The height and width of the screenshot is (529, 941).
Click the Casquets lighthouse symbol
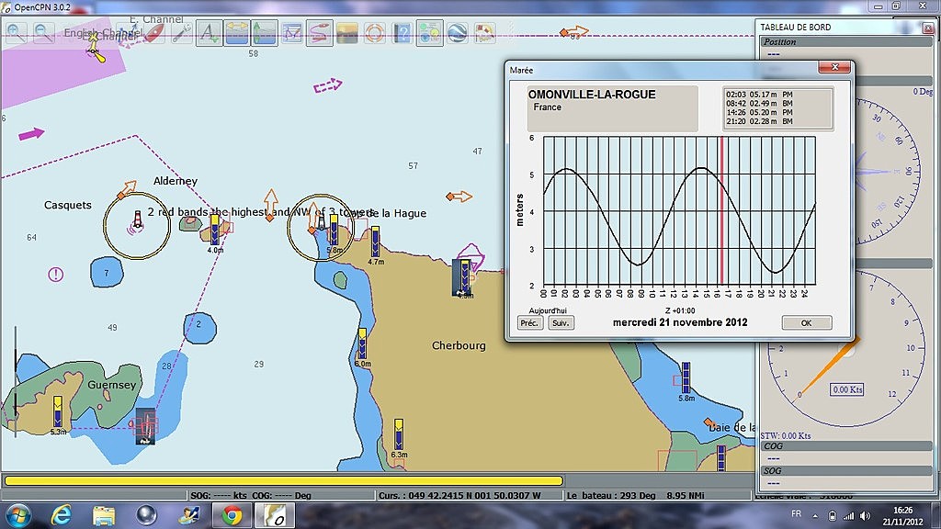[138, 220]
